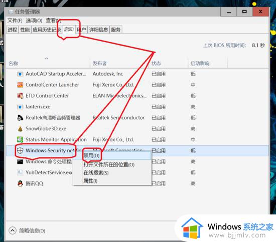Viewport: 276px width, 242px height.
Task: Select the ControlCenter Launcher row name
Action: click(x=52, y=85)
